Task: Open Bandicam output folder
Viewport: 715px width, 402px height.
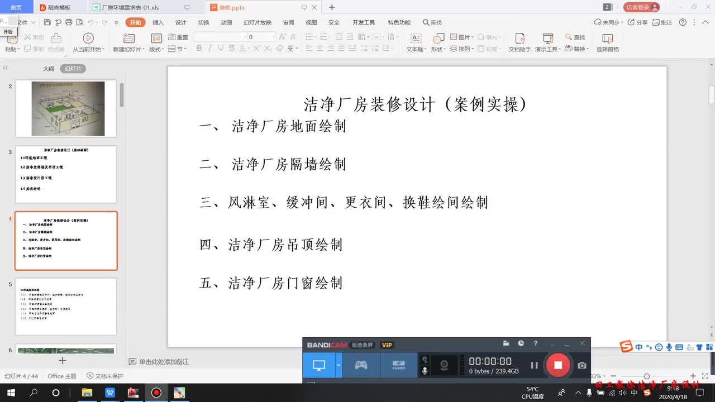Action: pyautogui.click(x=506, y=343)
